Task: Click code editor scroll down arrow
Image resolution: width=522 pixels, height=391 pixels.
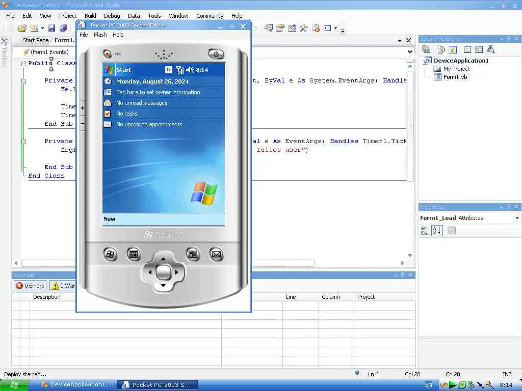Action: (410, 256)
